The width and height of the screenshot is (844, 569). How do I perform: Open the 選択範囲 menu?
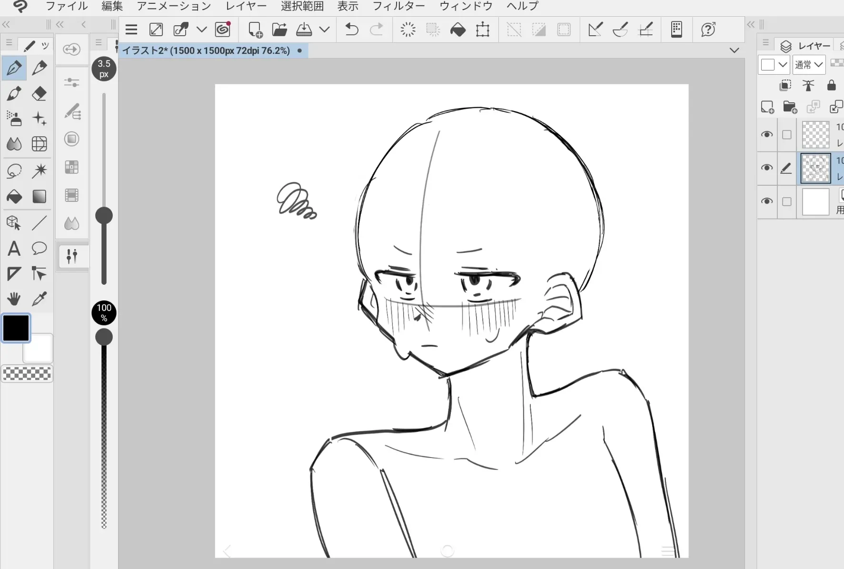[302, 6]
